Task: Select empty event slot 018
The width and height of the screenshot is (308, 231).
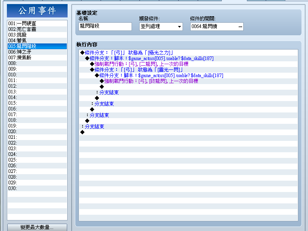Action: coord(37,120)
